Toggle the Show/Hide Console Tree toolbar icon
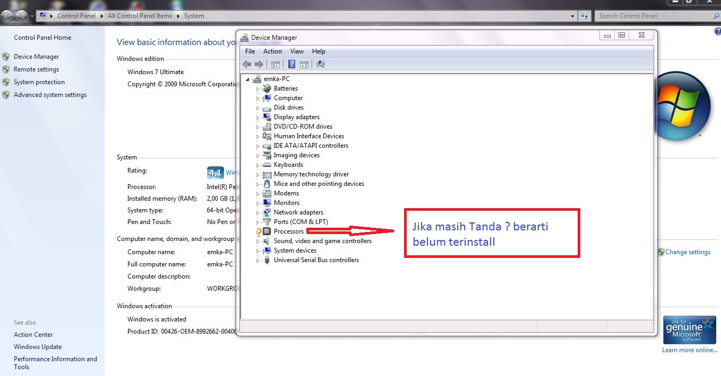 [x=275, y=64]
